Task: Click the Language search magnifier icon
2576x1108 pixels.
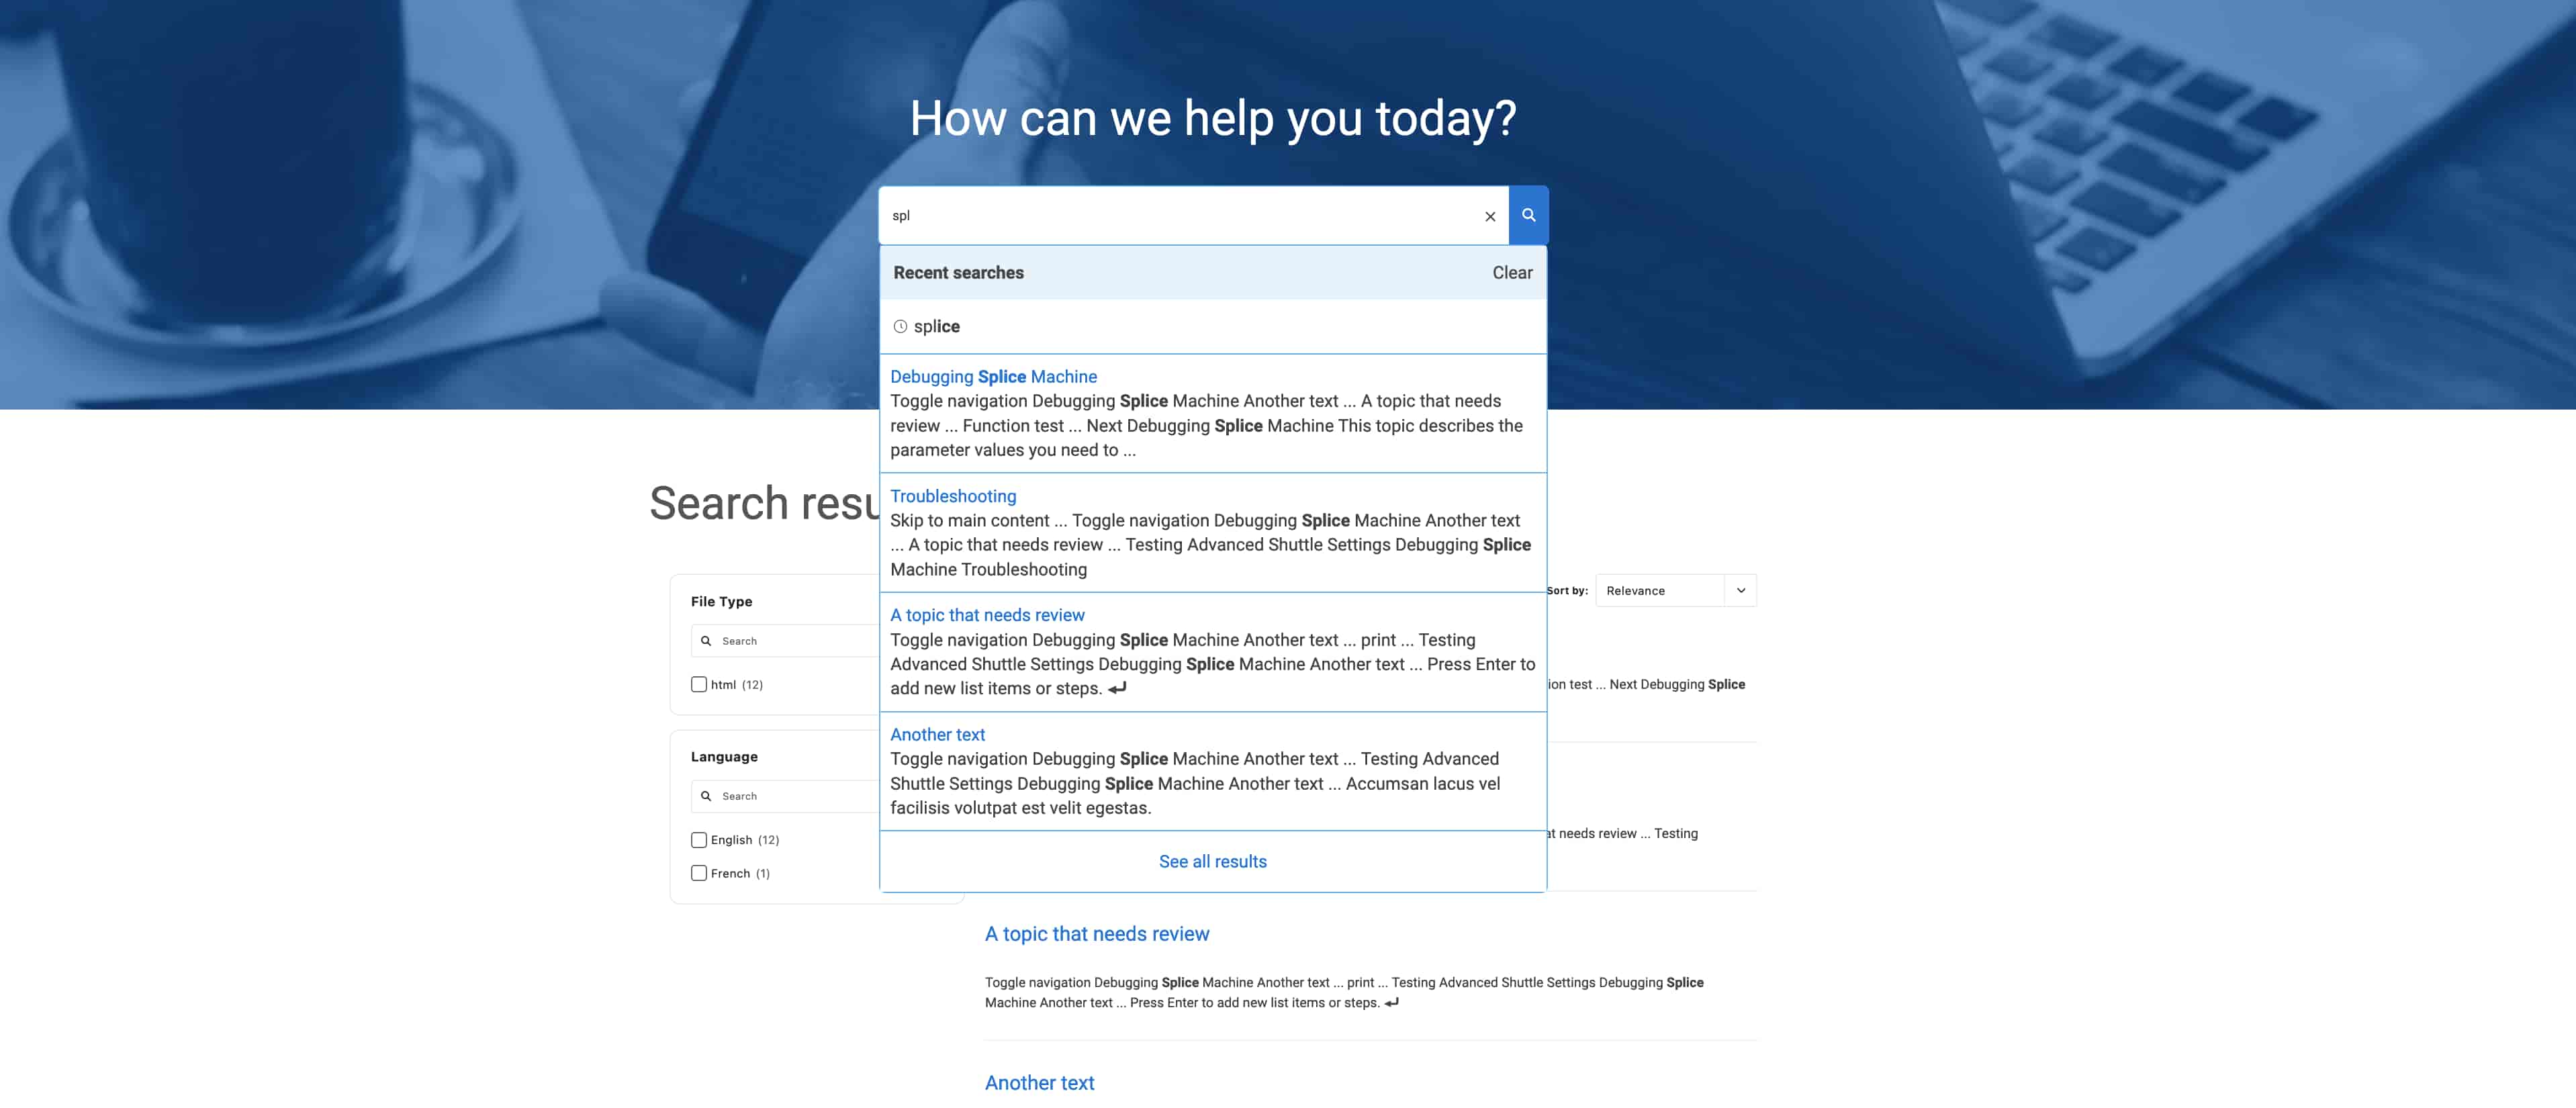Action: tap(706, 796)
